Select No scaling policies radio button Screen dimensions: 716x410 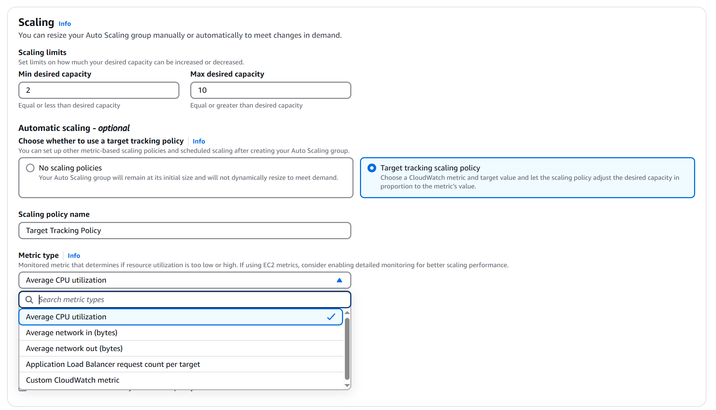tap(30, 168)
